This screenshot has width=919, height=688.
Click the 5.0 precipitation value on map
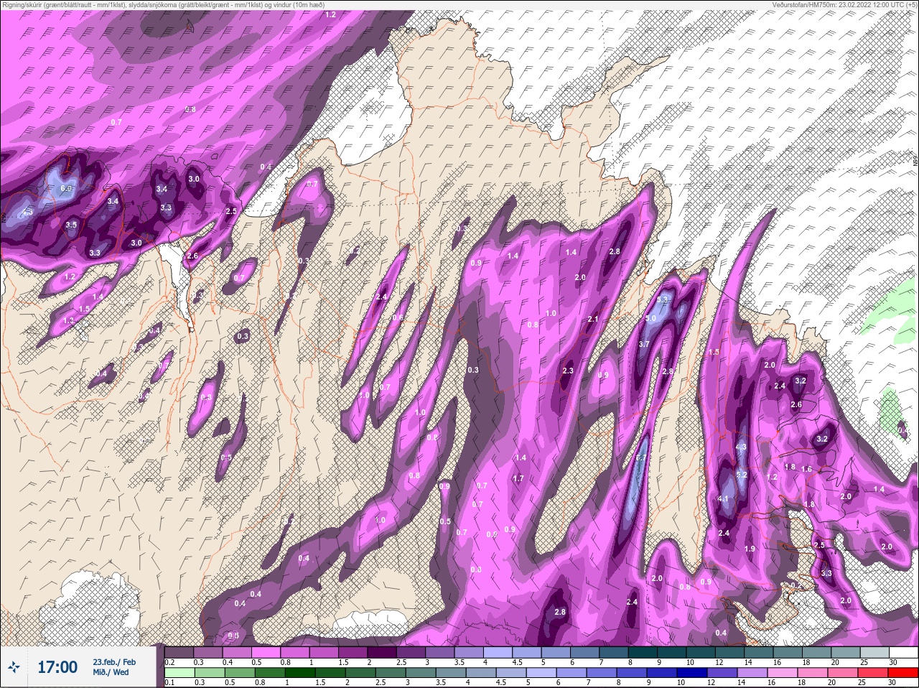pyautogui.click(x=651, y=318)
